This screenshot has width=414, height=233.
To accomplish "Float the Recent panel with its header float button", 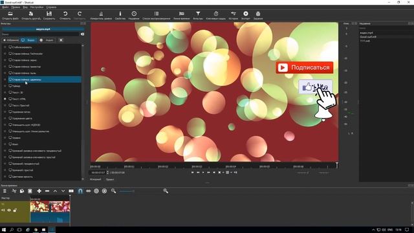I will point(409,23).
